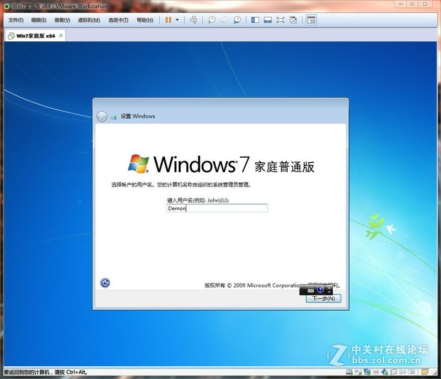Click the show console toolbar icon

click(x=312, y=20)
